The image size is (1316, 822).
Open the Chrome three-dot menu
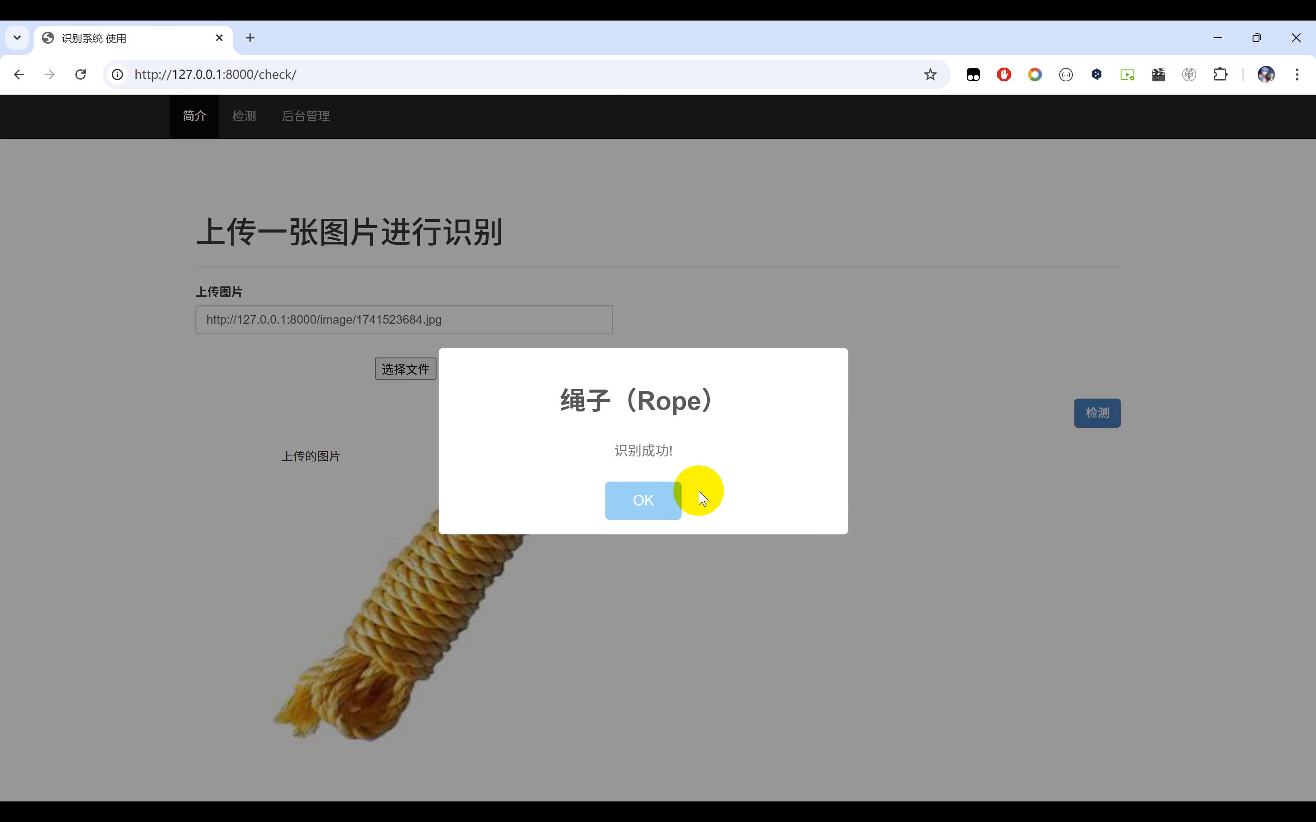(1297, 74)
